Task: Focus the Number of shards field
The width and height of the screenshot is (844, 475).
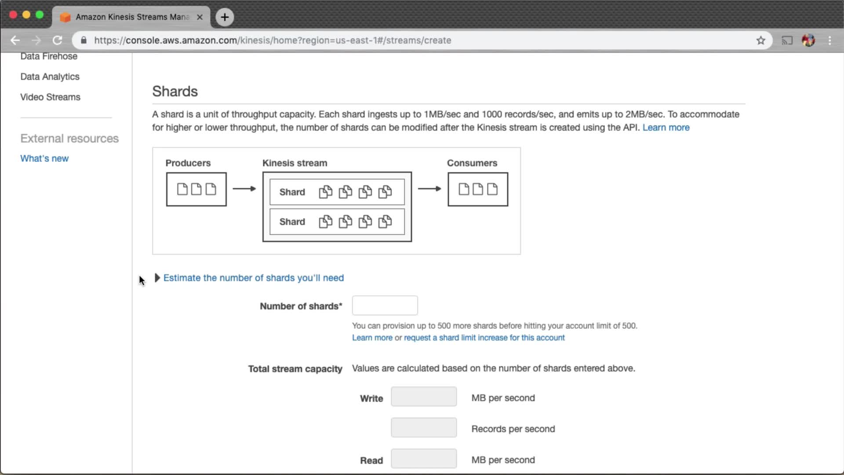Action: [x=385, y=306]
